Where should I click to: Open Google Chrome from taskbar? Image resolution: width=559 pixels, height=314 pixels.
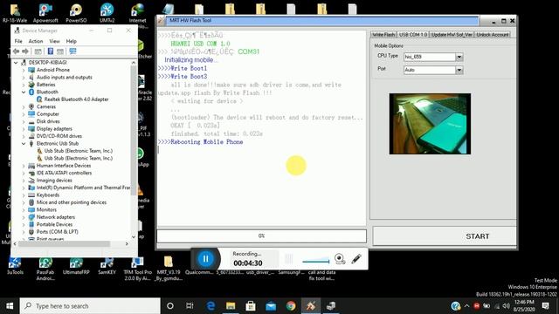coord(291,306)
